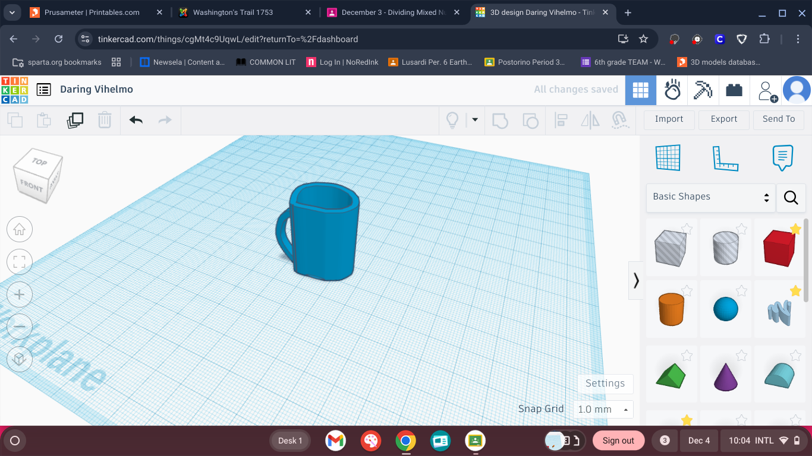Select the Workplane tool icon
The width and height of the screenshot is (812, 456).
tap(668, 158)
